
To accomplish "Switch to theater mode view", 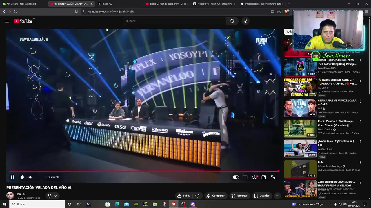I will [x=264, y=177].
